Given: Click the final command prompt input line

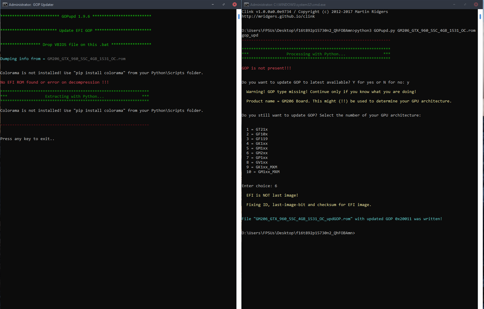Looking at the screenshot, I should coord(298,233).
